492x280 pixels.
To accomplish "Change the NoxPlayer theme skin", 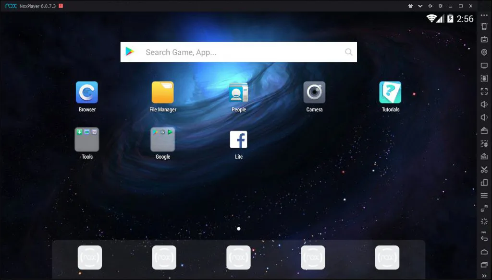I will [x=411, y=6].
